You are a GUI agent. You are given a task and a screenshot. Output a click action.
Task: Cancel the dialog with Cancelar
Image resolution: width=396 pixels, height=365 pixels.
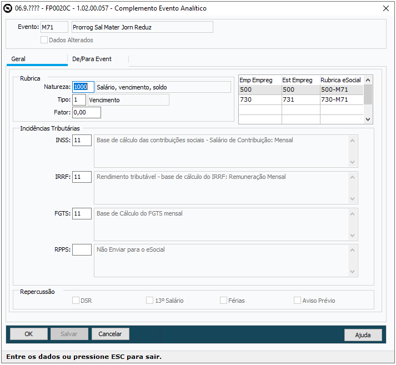coord(111,334)
